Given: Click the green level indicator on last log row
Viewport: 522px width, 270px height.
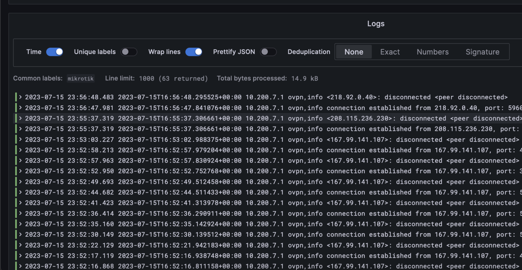Looking at the screenshot, I should 16,266.
